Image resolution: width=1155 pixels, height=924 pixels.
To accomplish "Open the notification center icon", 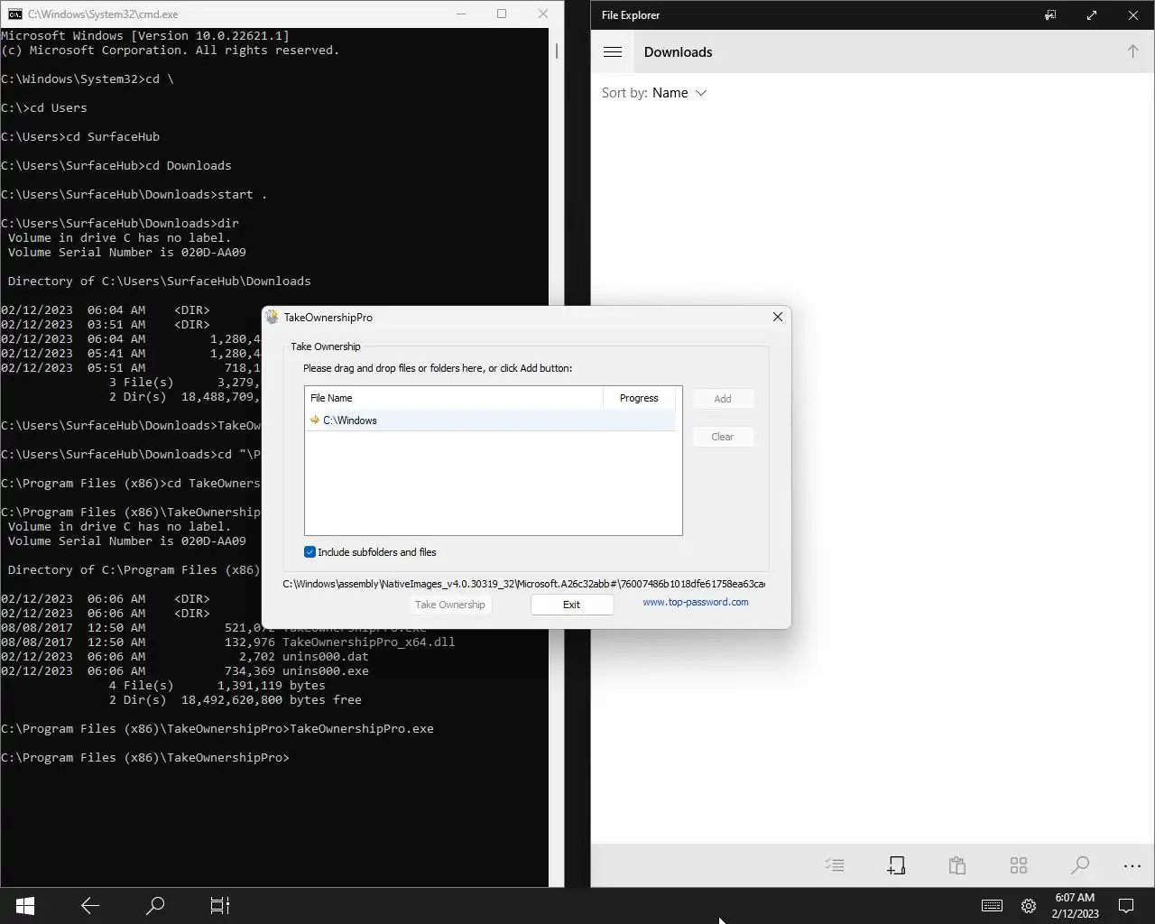I will point(1126,905).
